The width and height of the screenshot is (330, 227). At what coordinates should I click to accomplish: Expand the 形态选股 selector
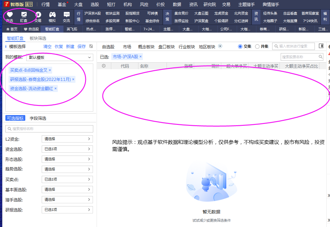(x=67, y=159)
